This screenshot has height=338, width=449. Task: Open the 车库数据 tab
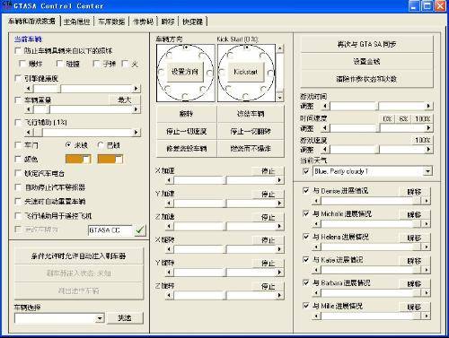pos(111,22)
